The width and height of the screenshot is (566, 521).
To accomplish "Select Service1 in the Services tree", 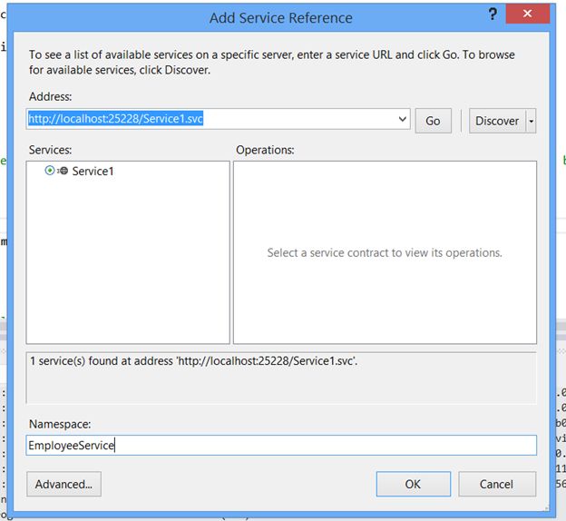I will tap(93, 171).
